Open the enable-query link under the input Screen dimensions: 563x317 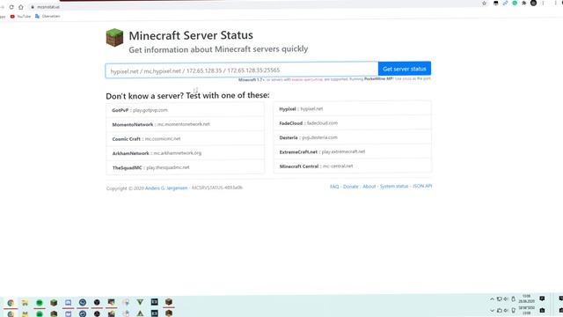click(307, 79)
